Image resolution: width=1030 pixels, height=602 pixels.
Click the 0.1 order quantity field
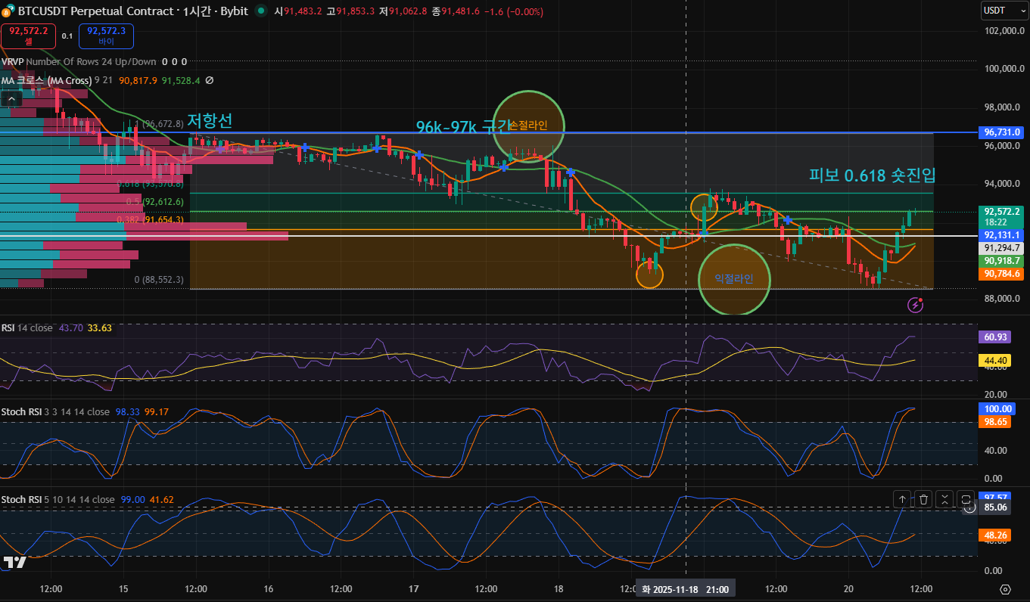click(67, 36)
